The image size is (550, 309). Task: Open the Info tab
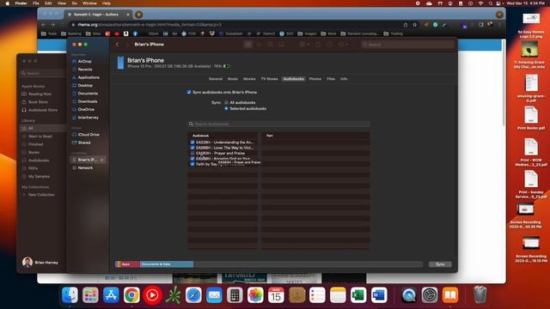tap(344, 79)
